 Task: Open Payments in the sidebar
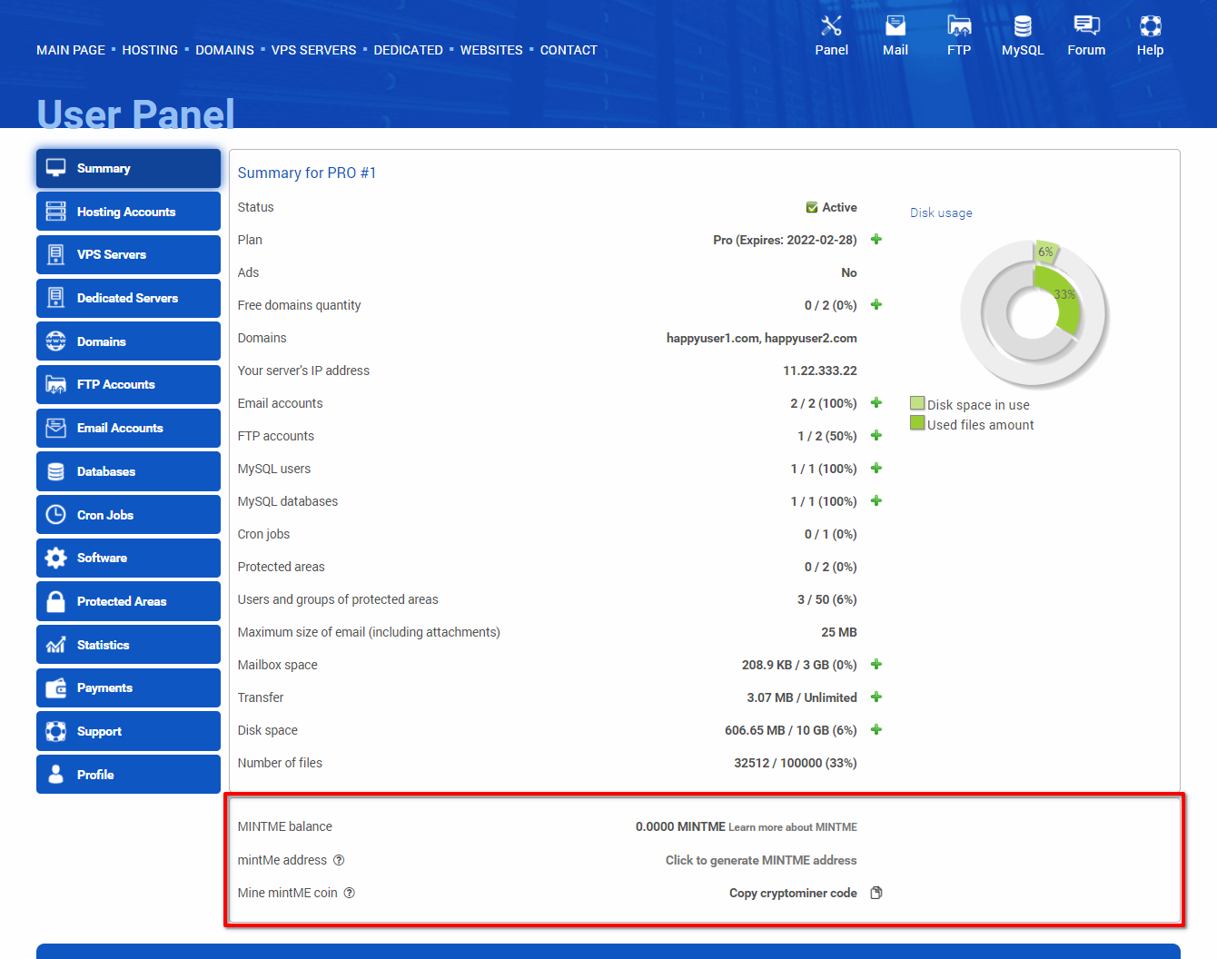point(128,687)
